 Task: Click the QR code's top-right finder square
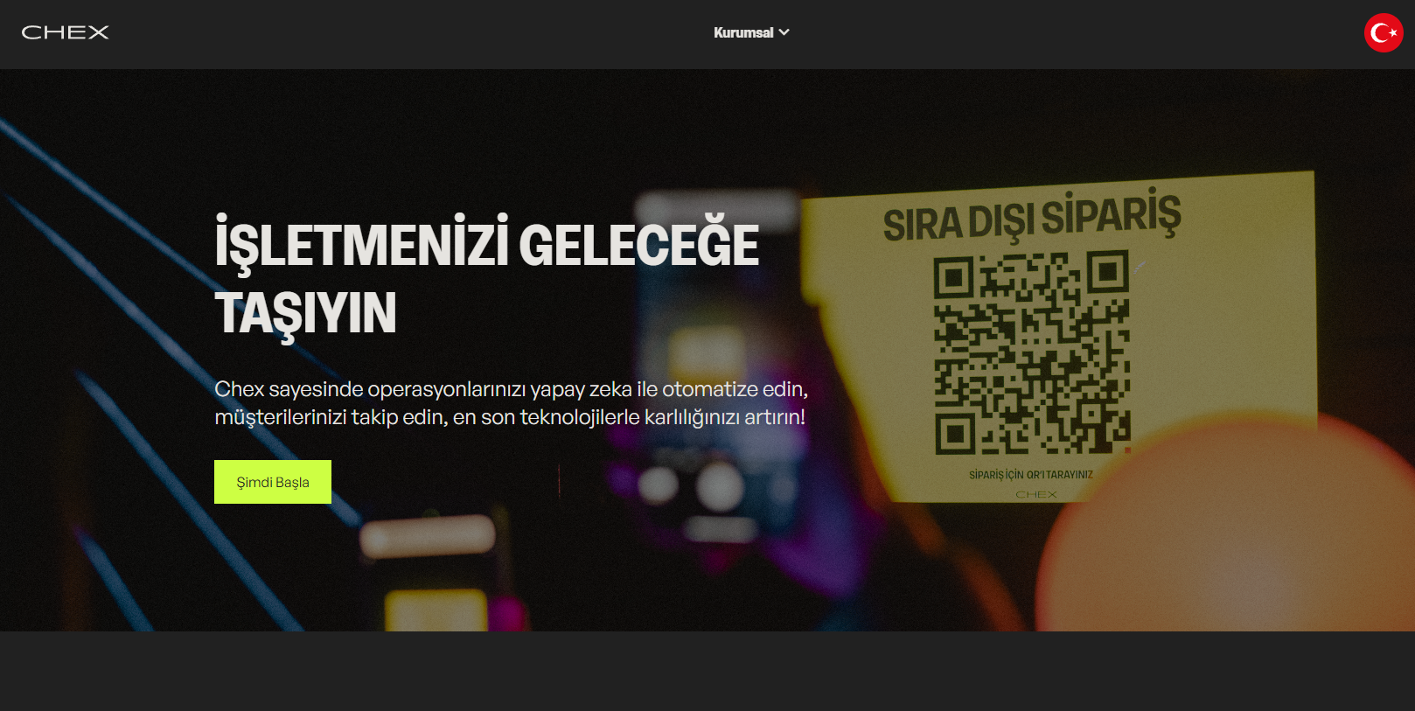(x=1108, y=272)
